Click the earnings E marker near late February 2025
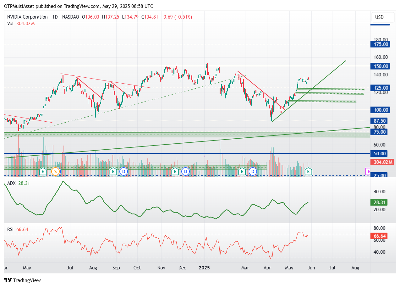The width and height of the screenshot is (400, 287). (x=242, y=171)
